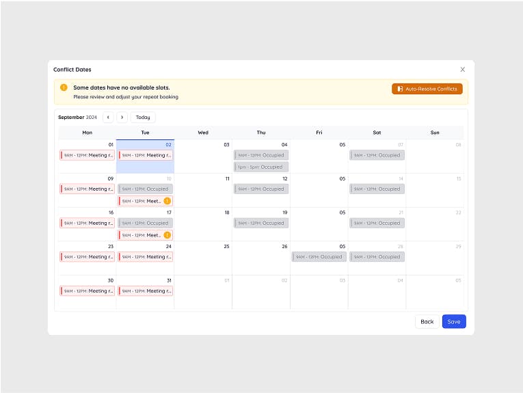Select Saturday 07 Occupied slot
The image size is (523, 393).
click(377, 155)
